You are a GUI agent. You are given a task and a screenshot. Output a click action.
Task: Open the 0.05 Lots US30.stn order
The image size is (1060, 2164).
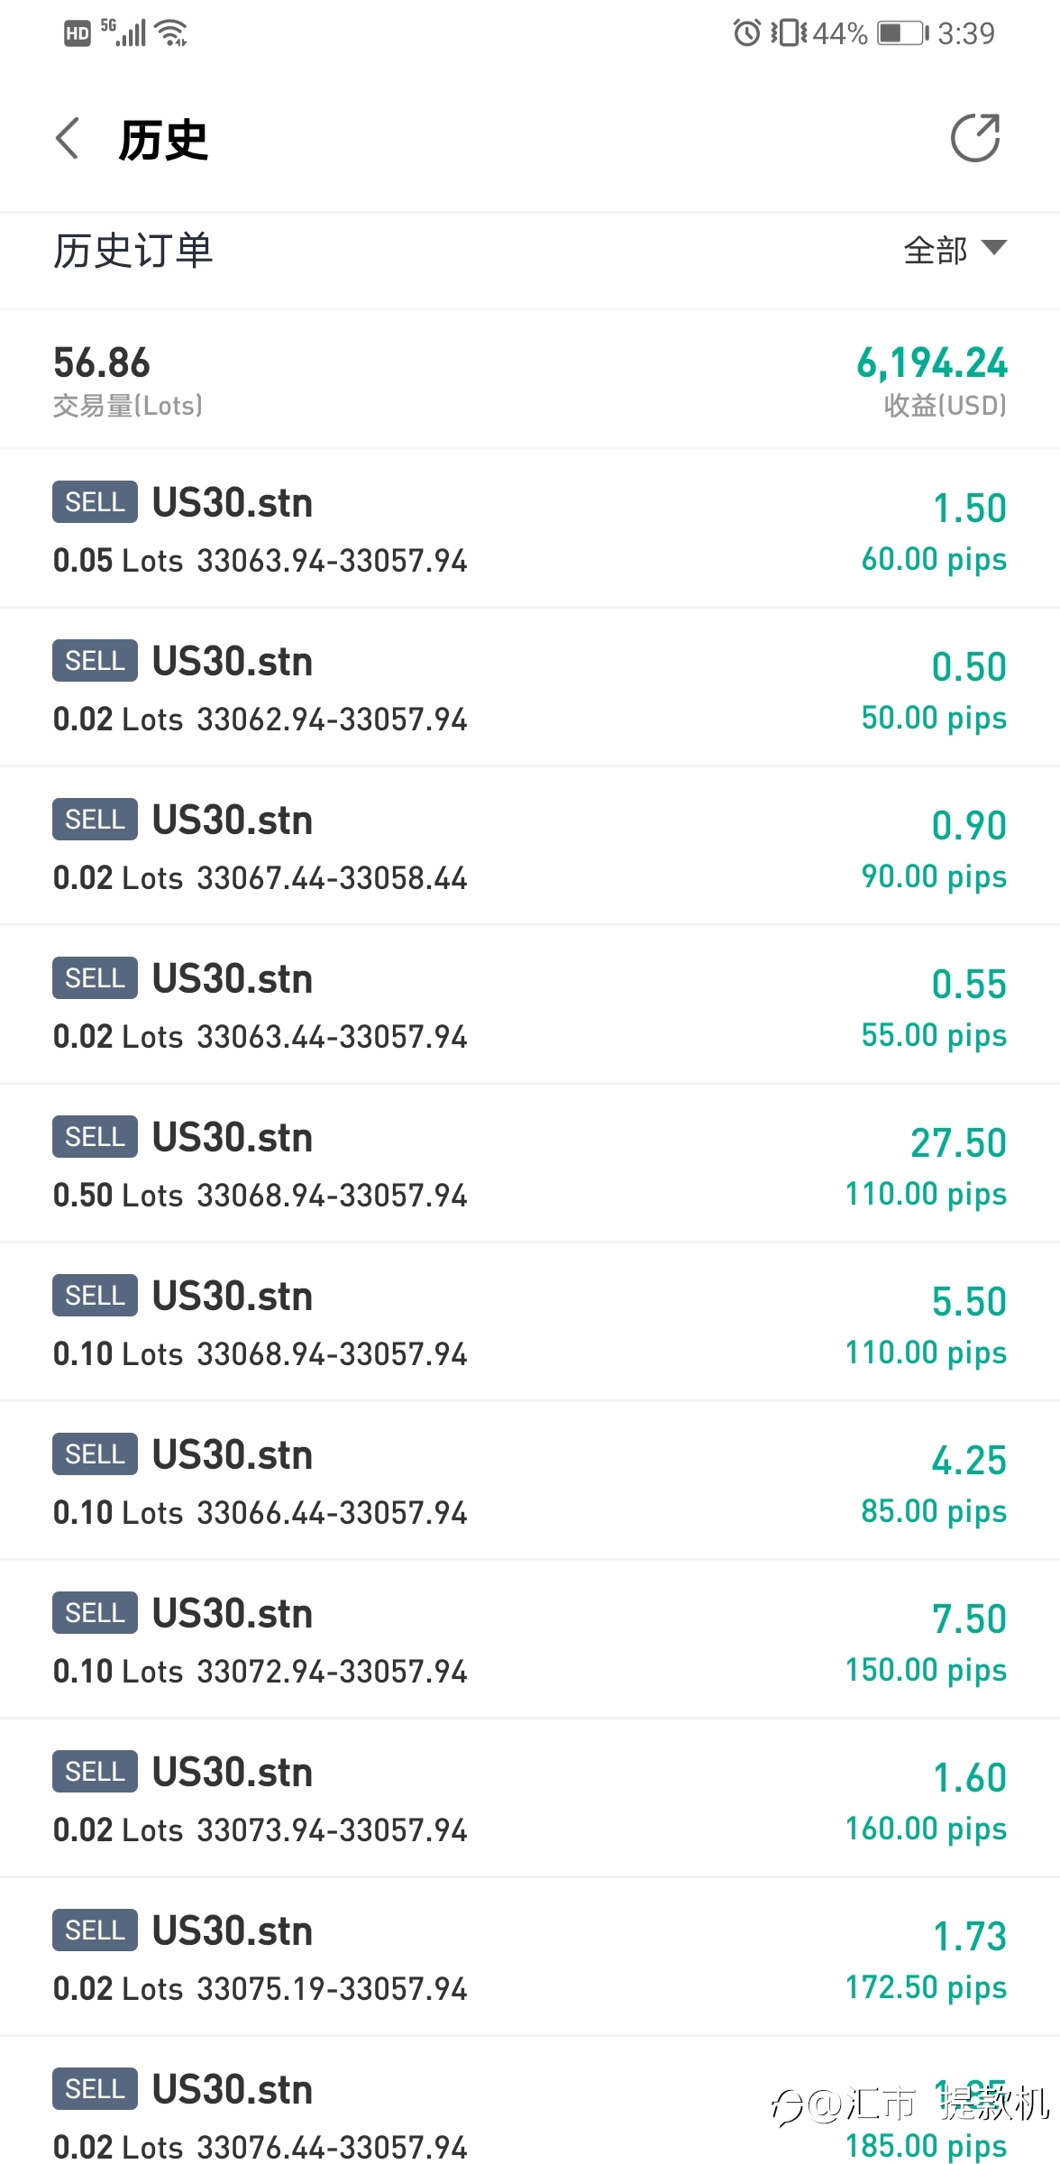click(x=530, y=529)
